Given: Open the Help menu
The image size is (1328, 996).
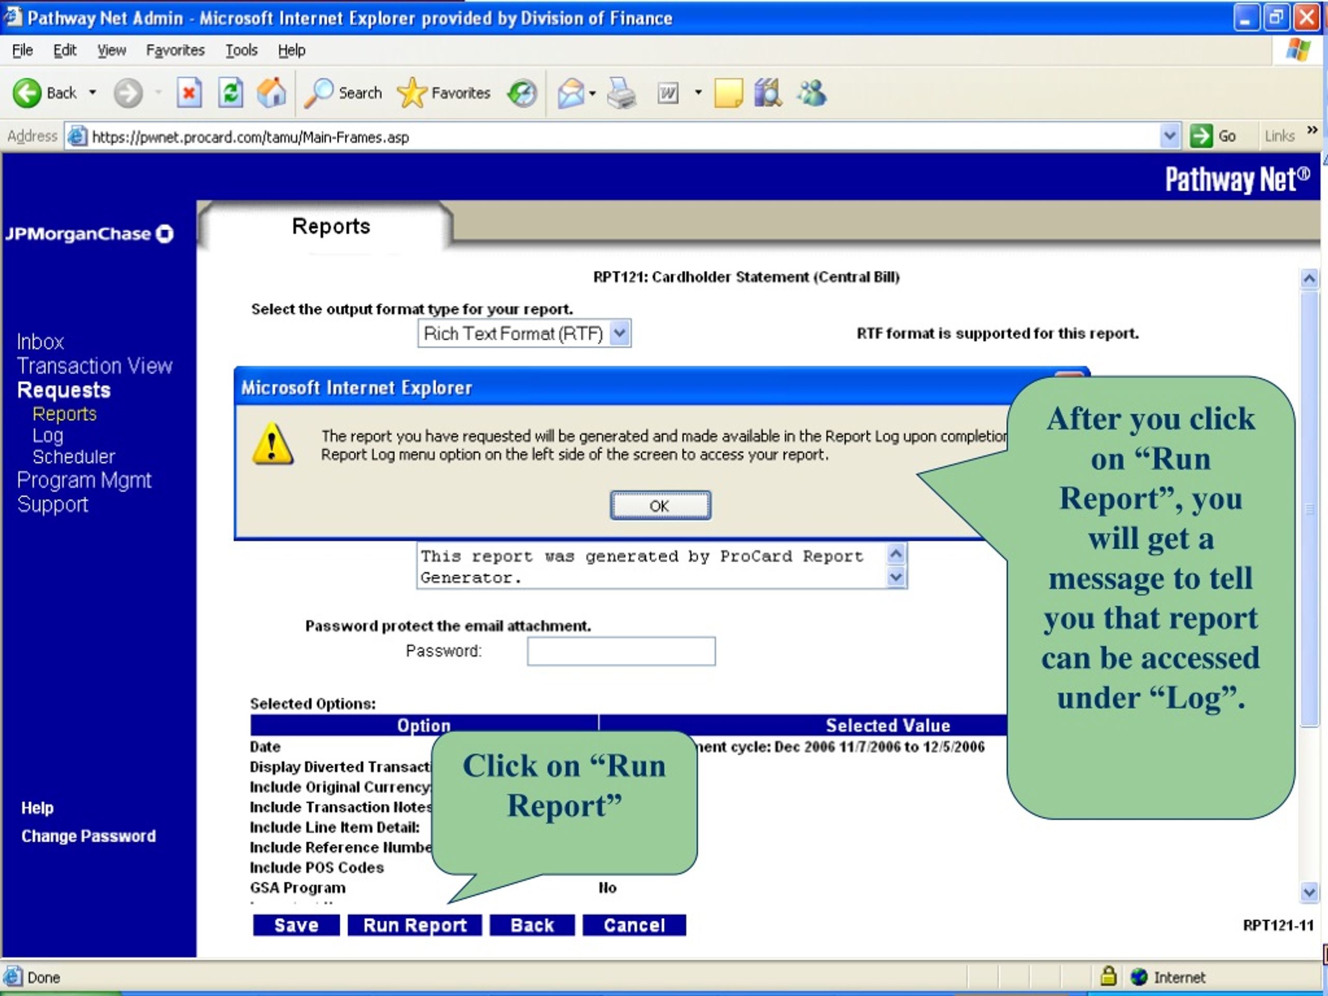Looking at the screenshot, I should click(x=292, y=50).
